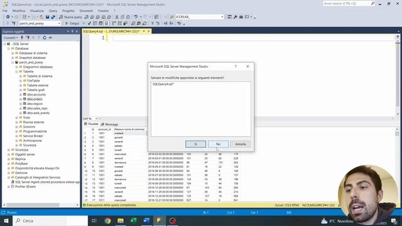Click the display estimated execution plan icon
This screenshot has width=402, height=226.
95,23
